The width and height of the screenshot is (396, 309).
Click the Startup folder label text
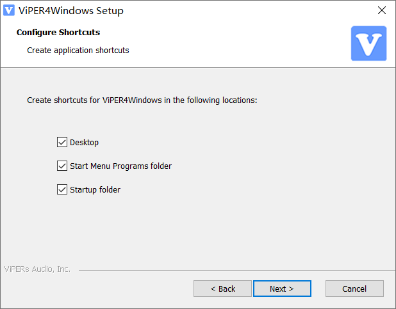(x=95, y=190)
